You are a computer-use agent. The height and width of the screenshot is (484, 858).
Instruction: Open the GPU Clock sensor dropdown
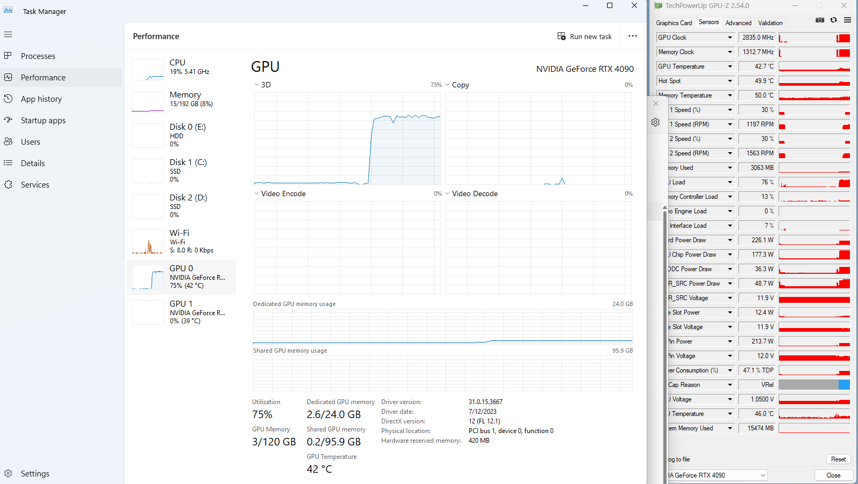[730, 37]
